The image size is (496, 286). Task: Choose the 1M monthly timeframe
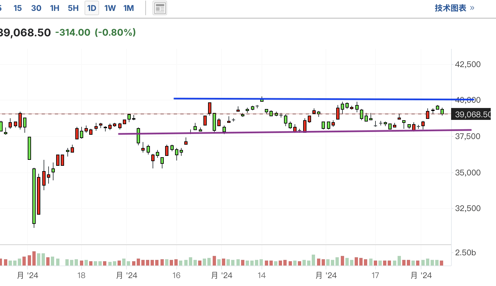[129, 8]
